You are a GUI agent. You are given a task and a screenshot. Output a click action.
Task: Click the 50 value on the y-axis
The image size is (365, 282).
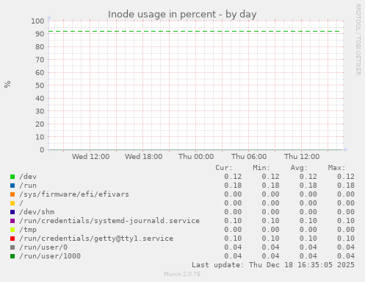pyautogui.click(x=40, y=85)
